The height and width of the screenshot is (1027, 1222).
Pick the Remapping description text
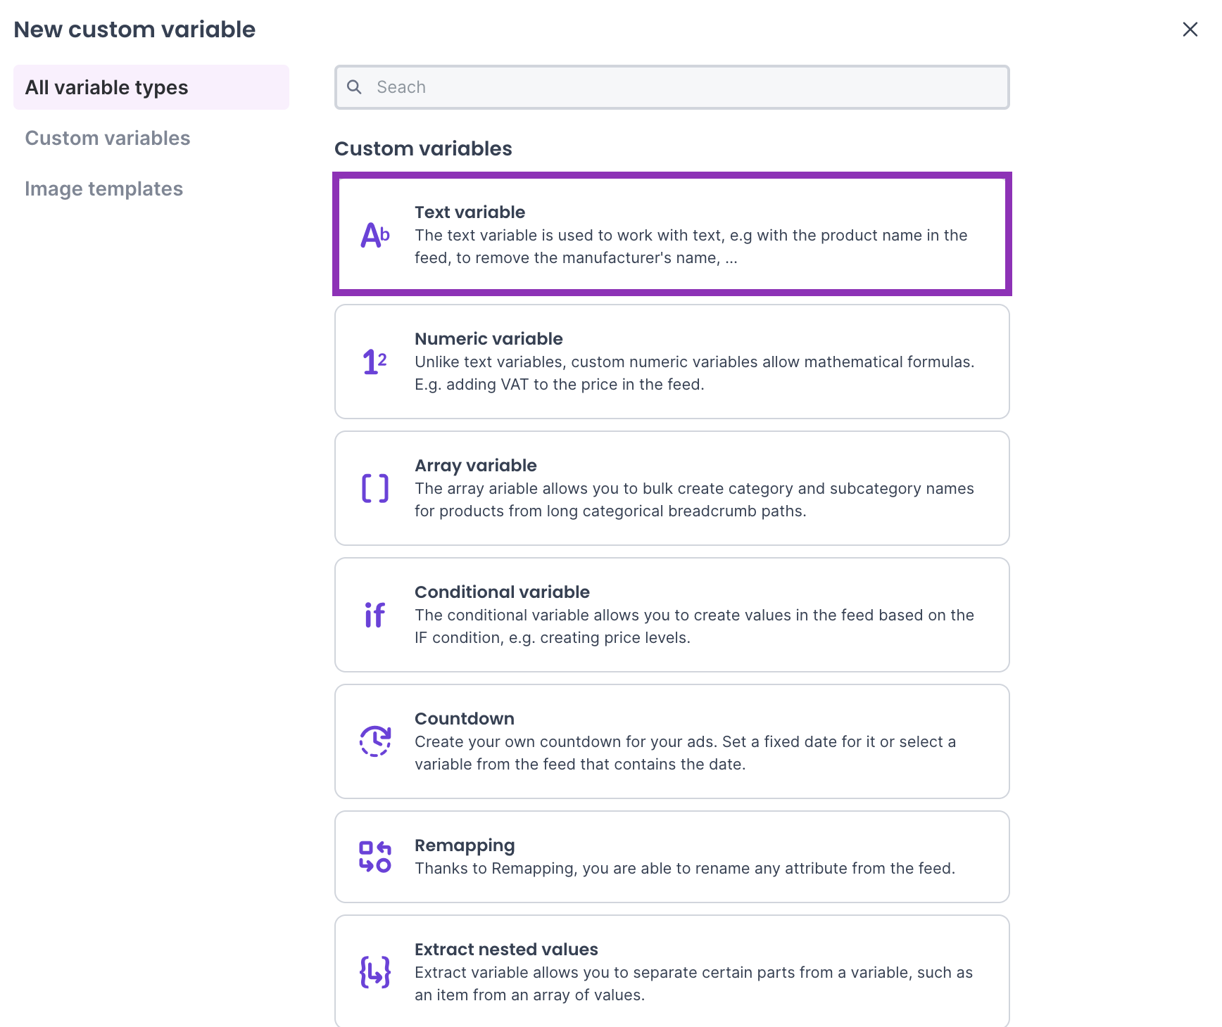684,868
